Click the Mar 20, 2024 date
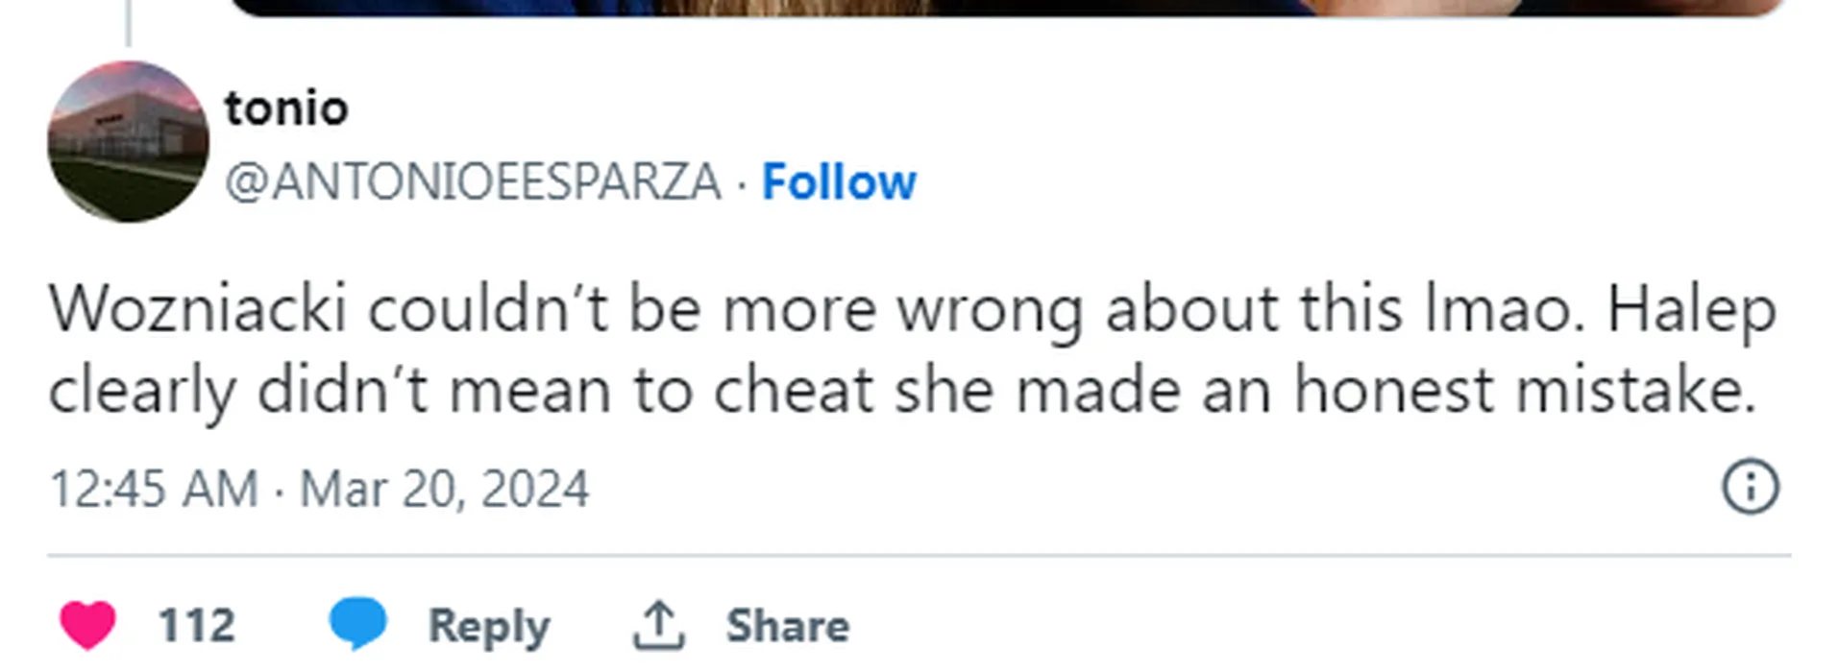 (x=444, y=489)
